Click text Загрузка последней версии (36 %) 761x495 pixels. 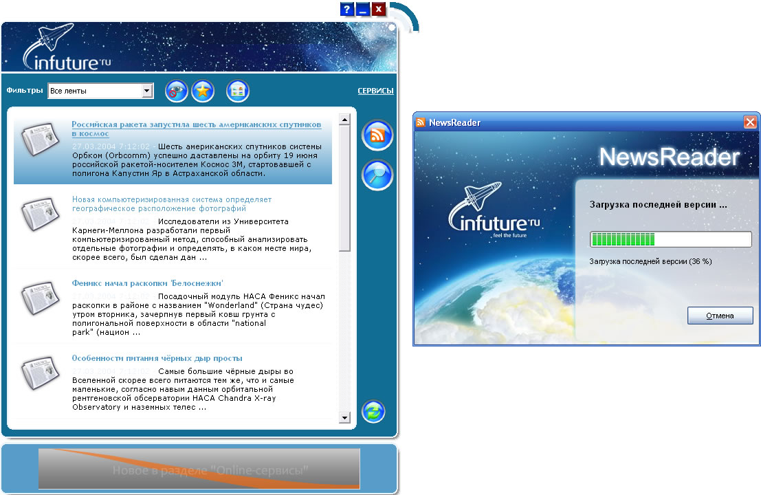click(x=650, y=261)
